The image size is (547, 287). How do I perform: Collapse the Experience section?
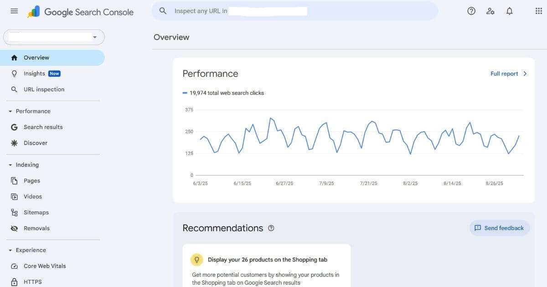coord(10,250)
